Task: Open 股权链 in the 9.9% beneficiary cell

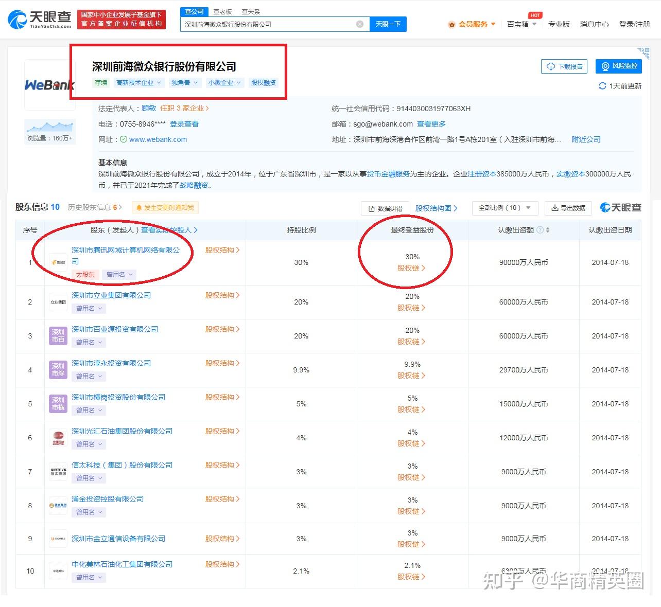Action: [412, 376]
